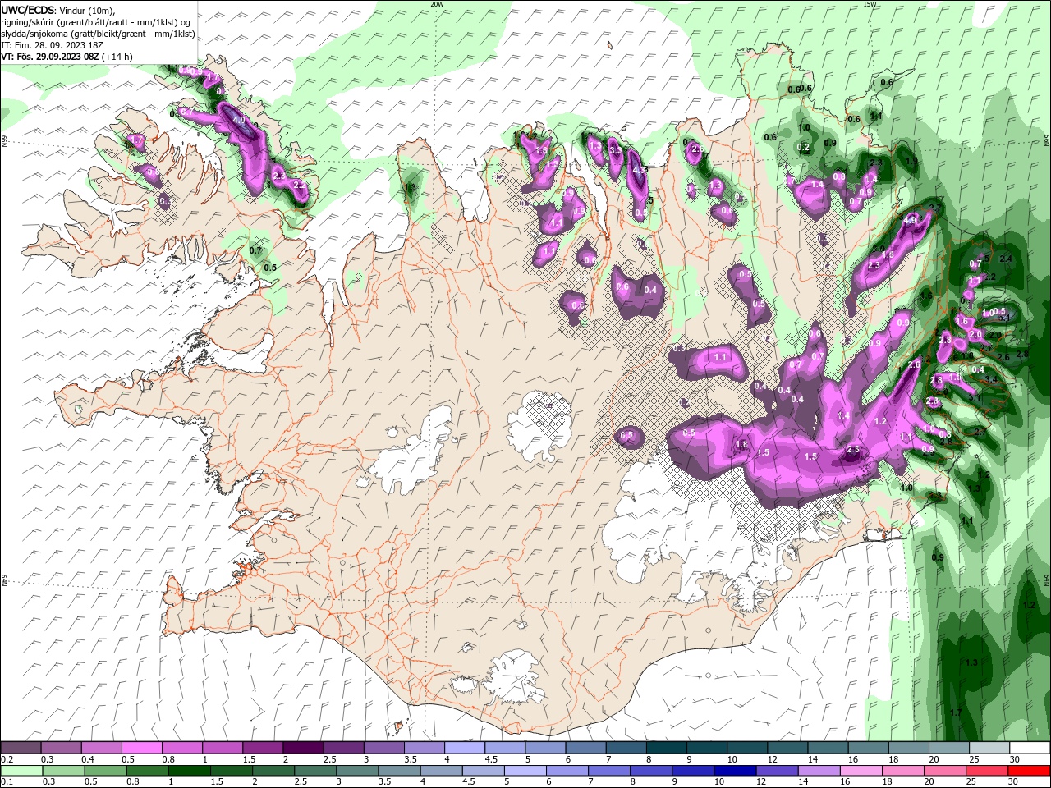
Task: Click the dark purple swatch between 2 and 2.5
Action: (x=302, y=748)
